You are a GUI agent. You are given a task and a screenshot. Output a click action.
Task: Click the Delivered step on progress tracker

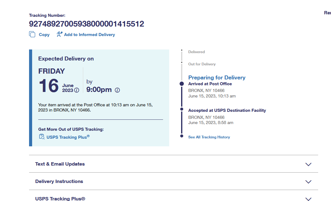coord(196,52)
